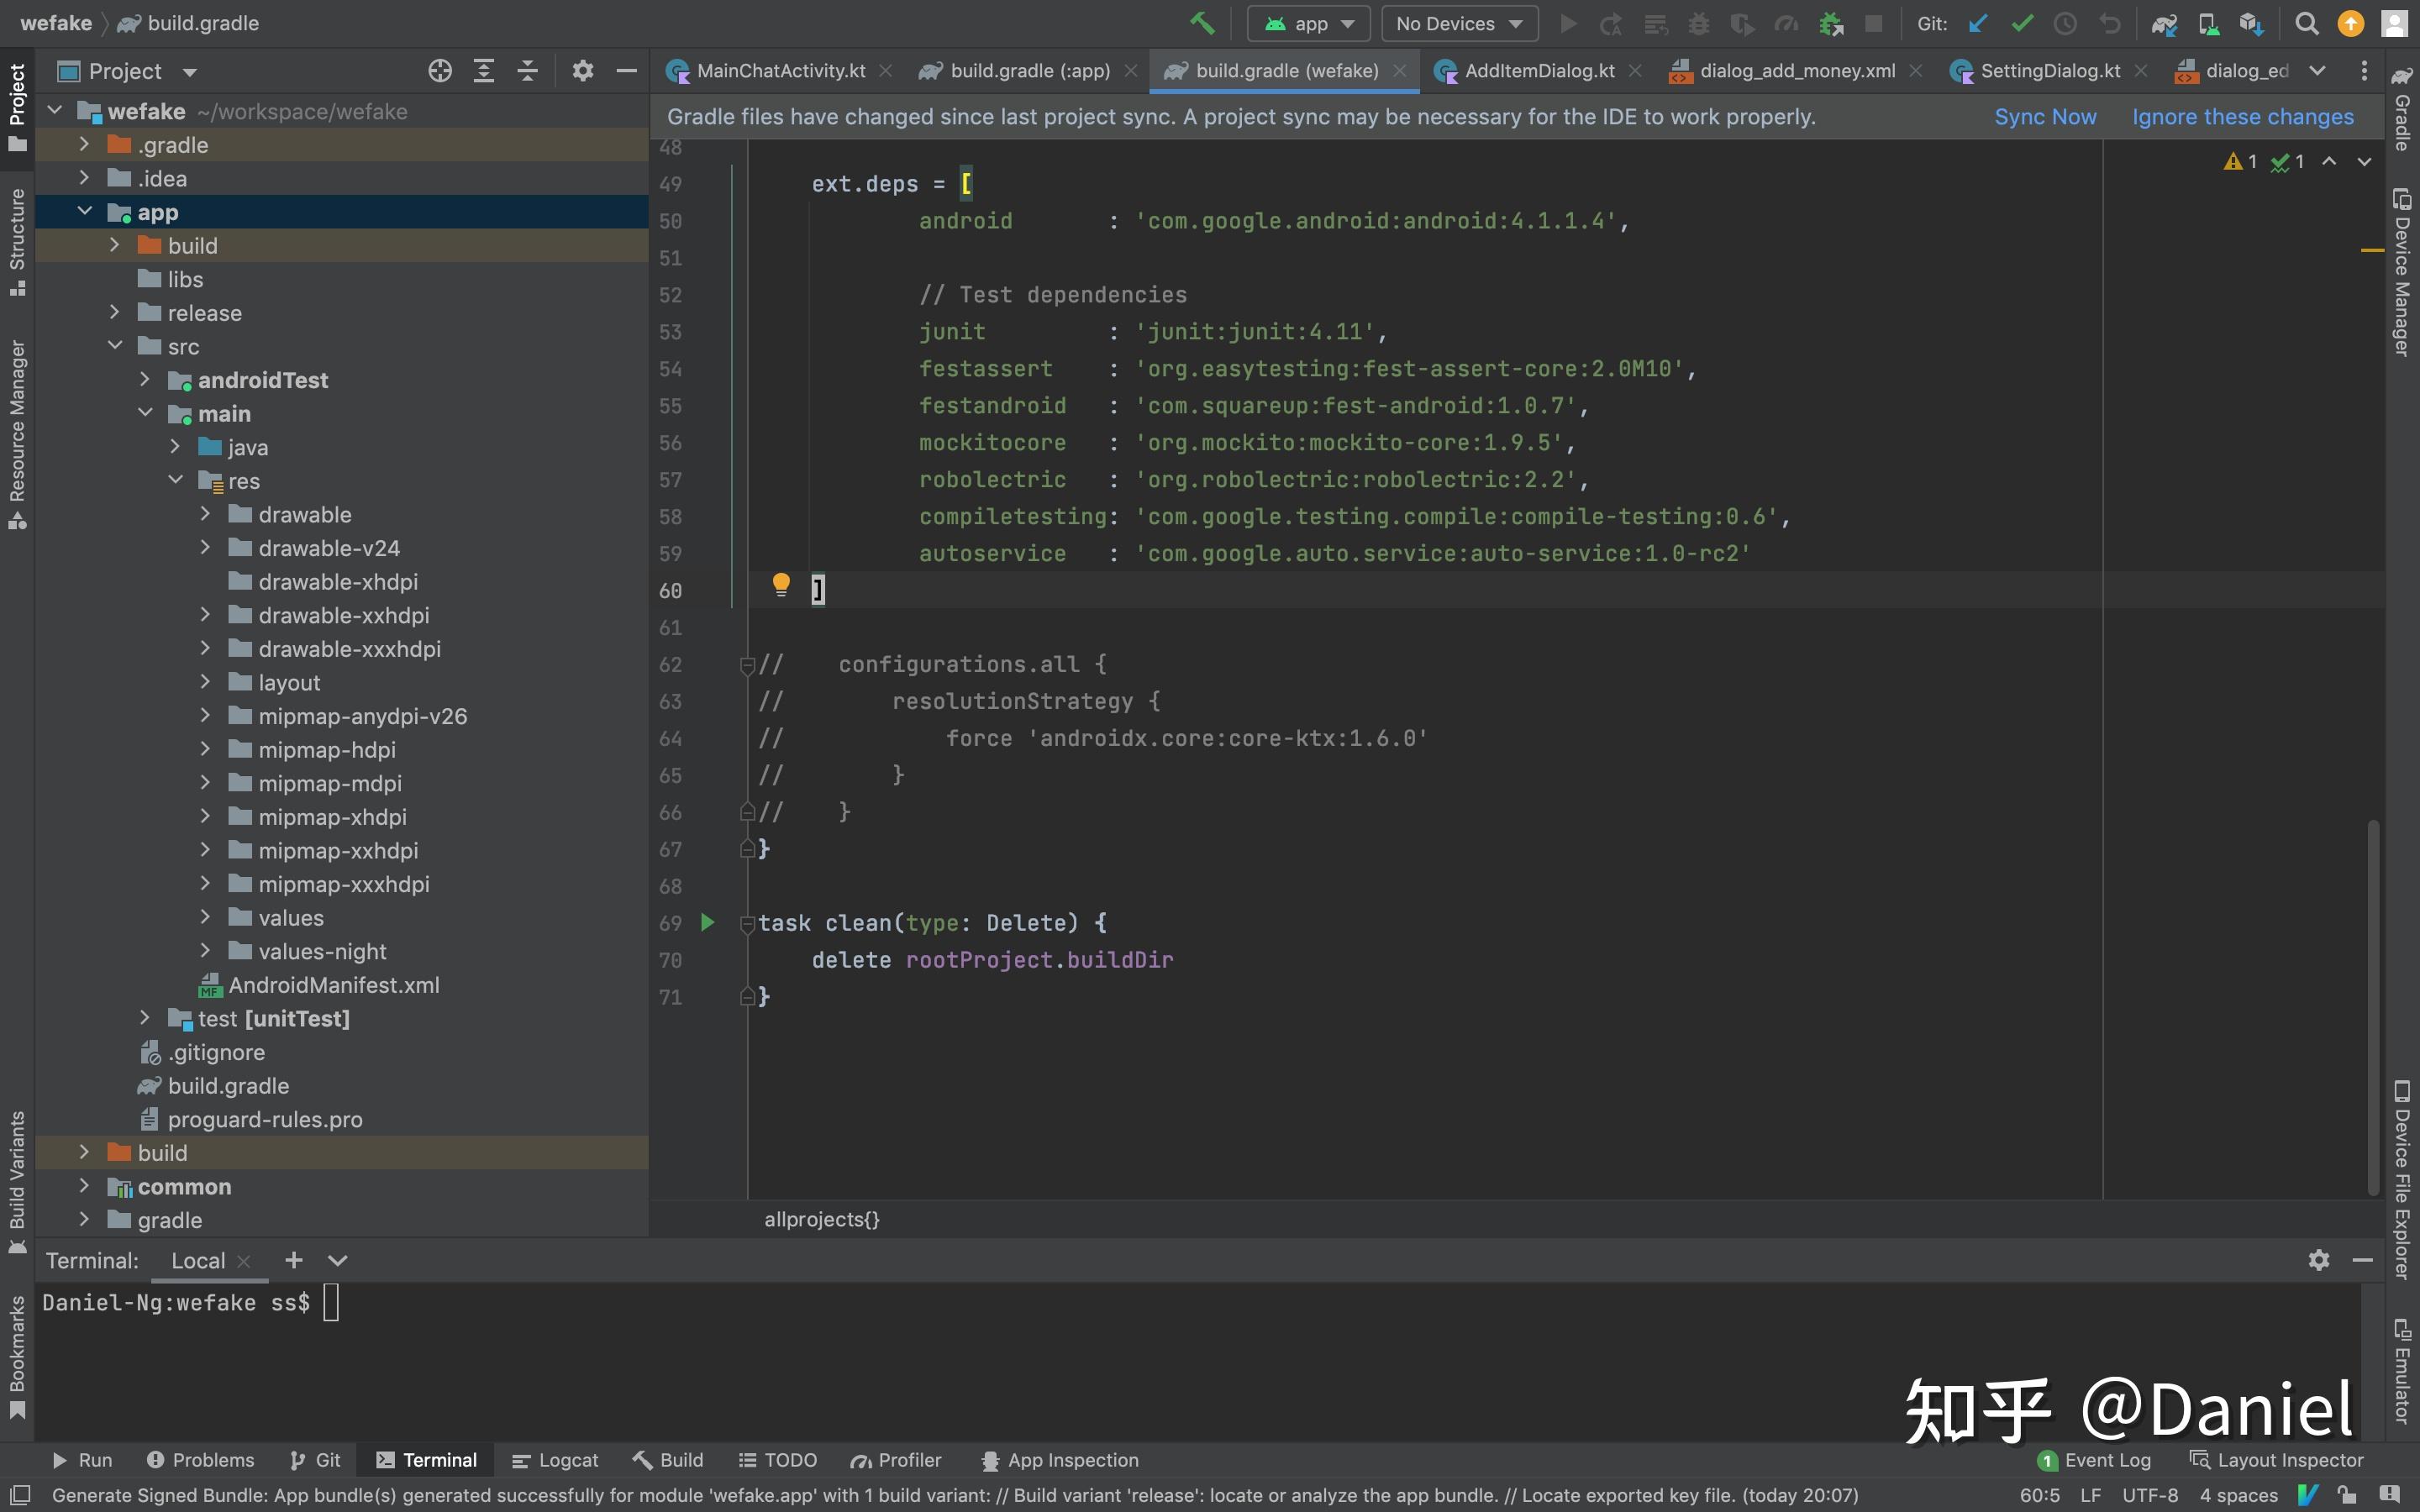Click Collapse All icon in Project panel
2420x1512 pixels.
528,71
